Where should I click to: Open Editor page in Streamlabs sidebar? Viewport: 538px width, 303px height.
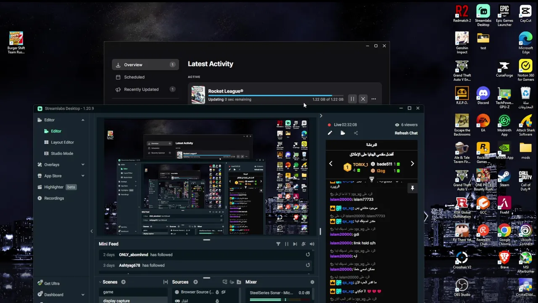tap(56, 131)
